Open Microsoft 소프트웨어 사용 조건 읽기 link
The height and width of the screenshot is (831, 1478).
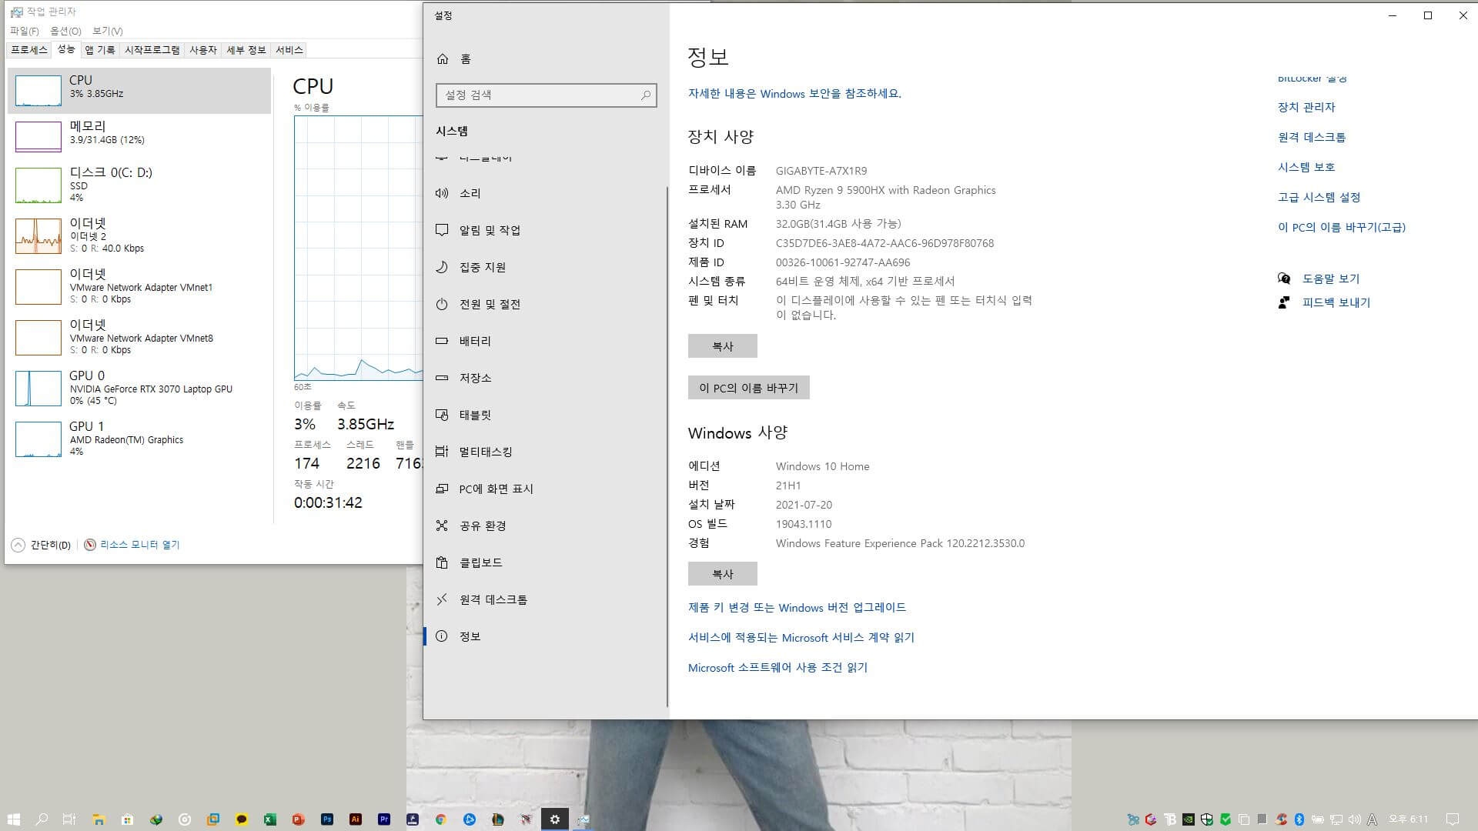777,667
